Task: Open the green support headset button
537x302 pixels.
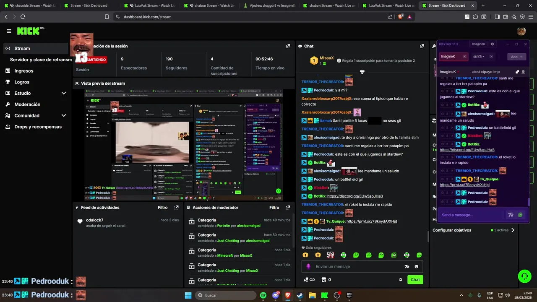Action: 524,276
